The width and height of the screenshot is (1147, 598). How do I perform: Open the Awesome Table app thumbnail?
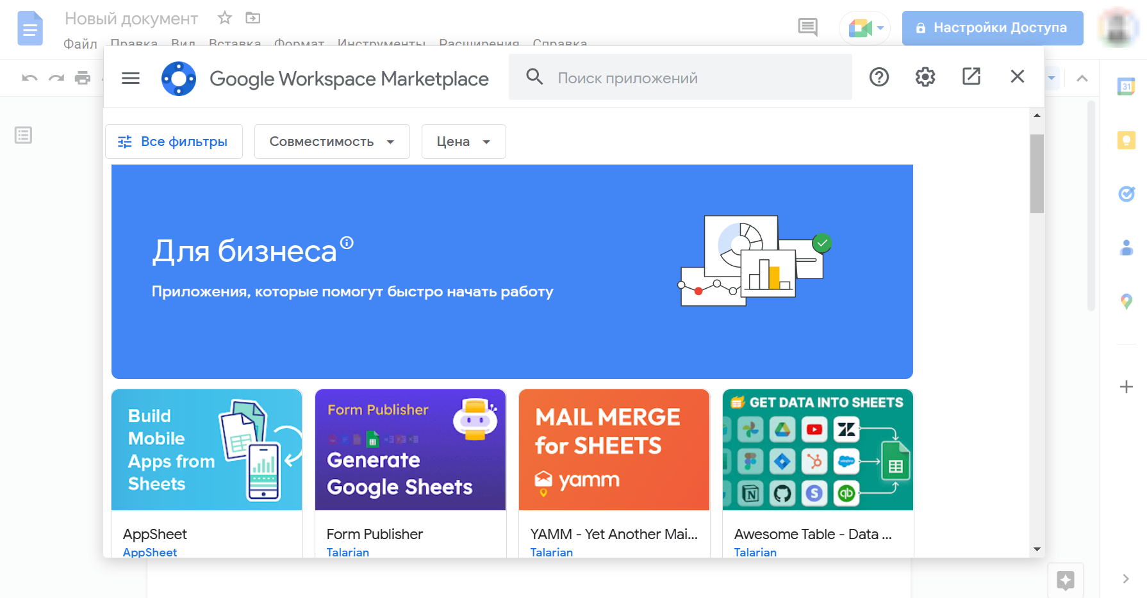coord(818,449)
